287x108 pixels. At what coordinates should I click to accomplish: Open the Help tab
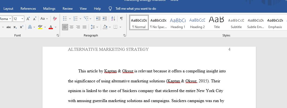click(97, 9)
